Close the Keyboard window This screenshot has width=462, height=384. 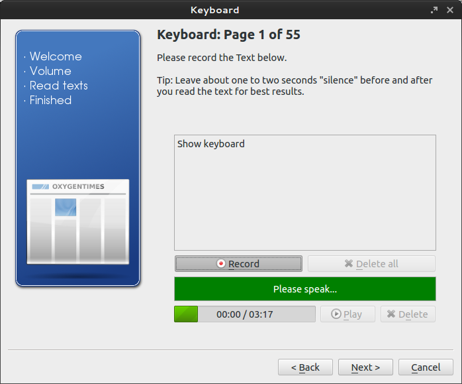pyautogui.click(x=450, y=10)
